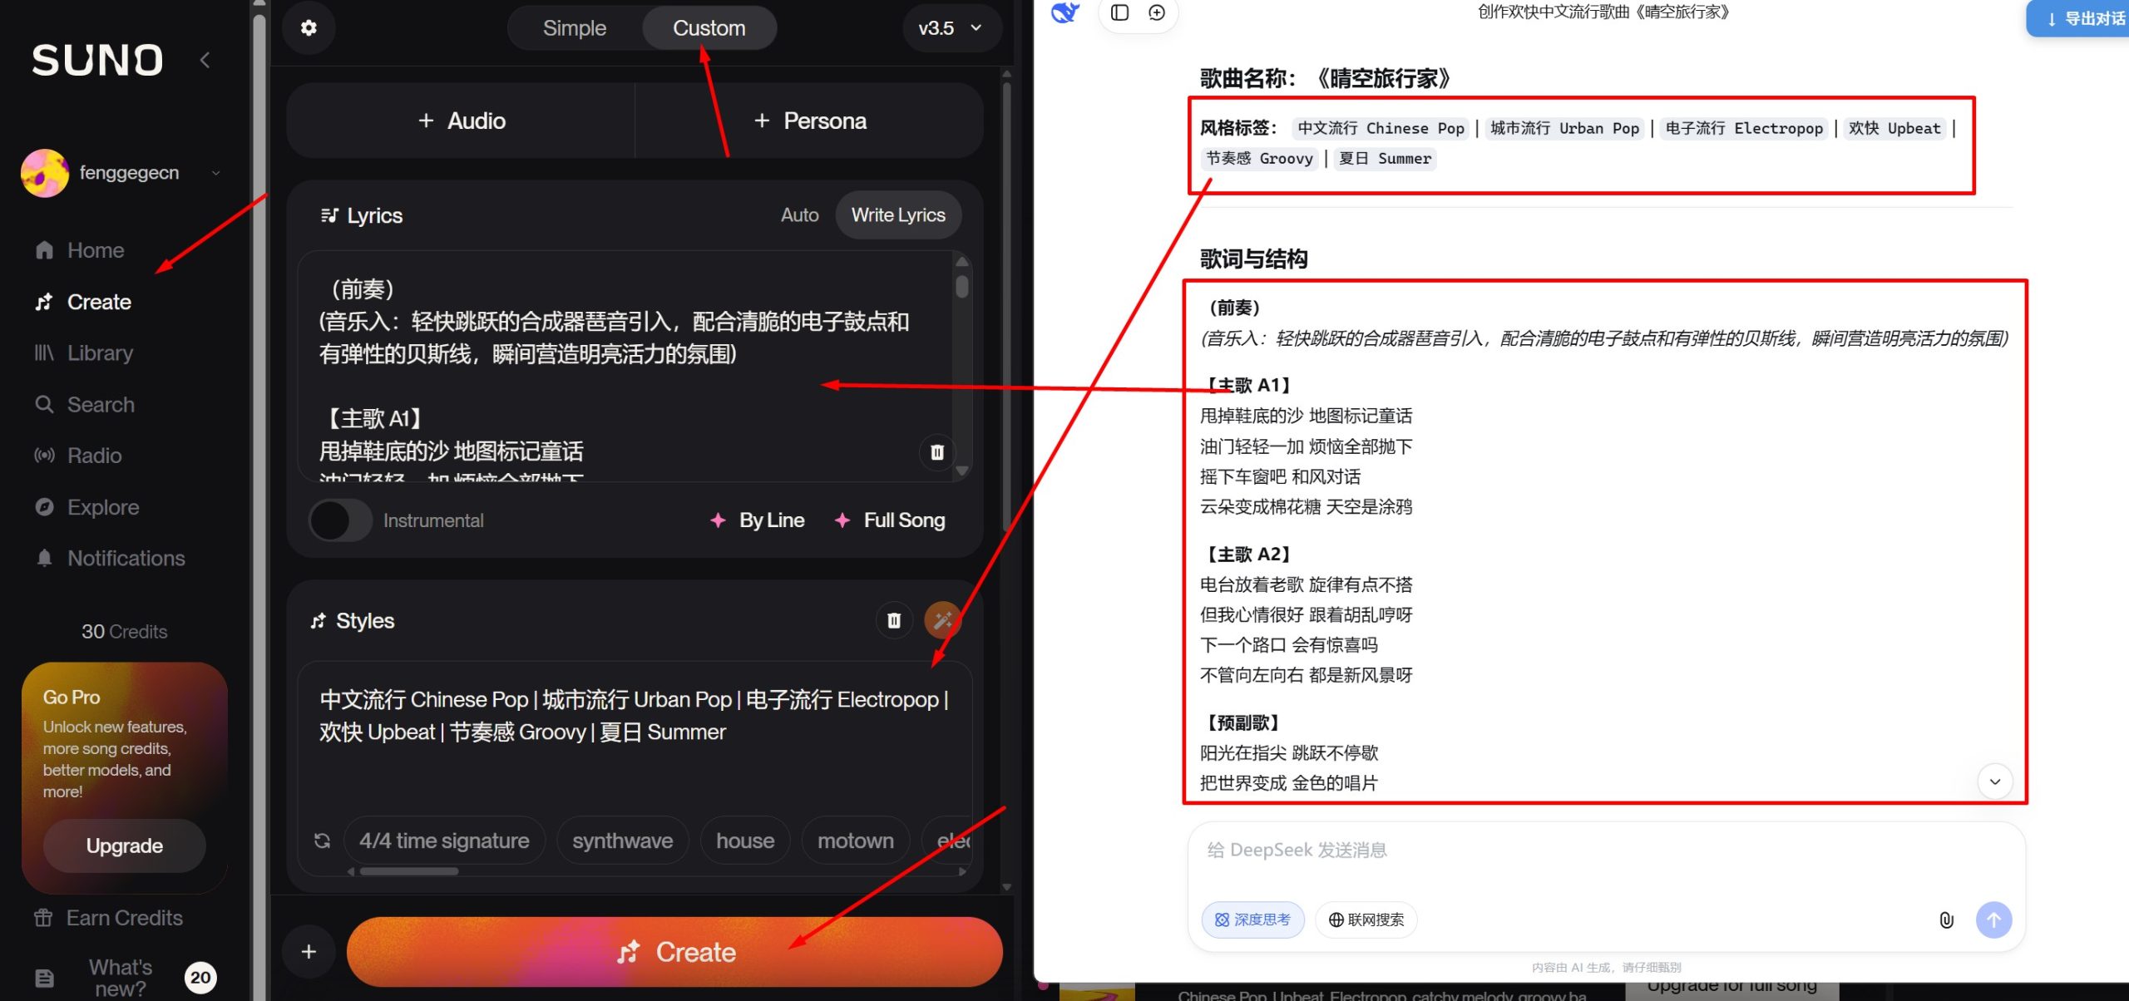Click the magic wand styles enhance icon
Screen dimensions: 2129x1001
click(942, 620)
